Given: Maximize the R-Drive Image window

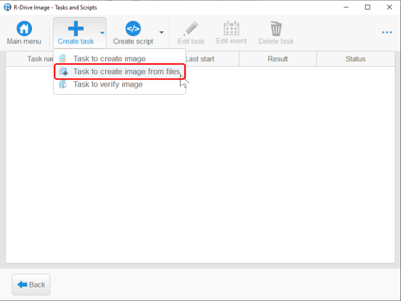Looking at the screenshot, I should click(x=368, y=7).
